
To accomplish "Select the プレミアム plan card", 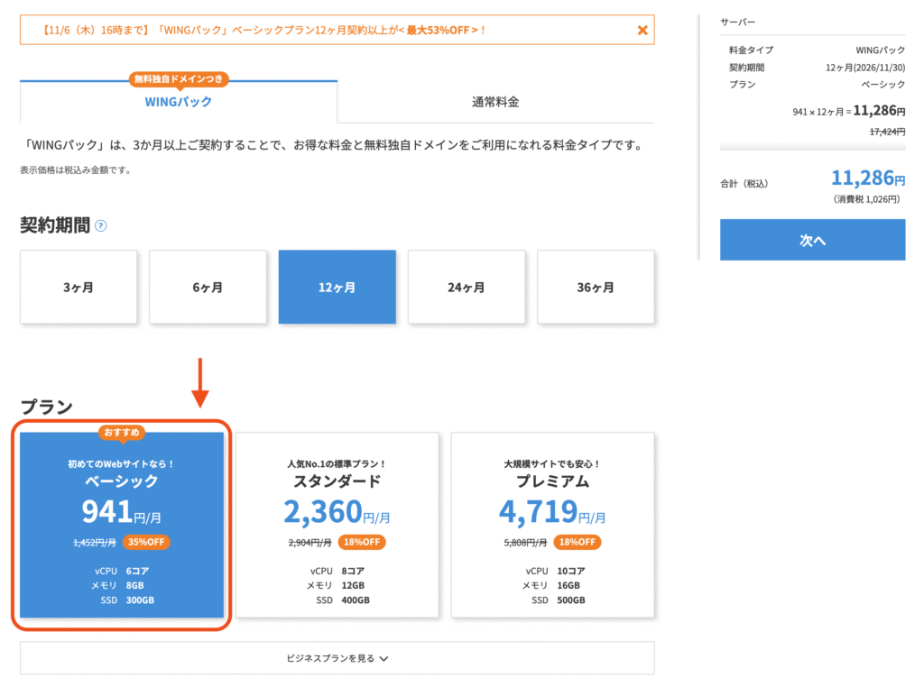I will [x=551, y=527].
